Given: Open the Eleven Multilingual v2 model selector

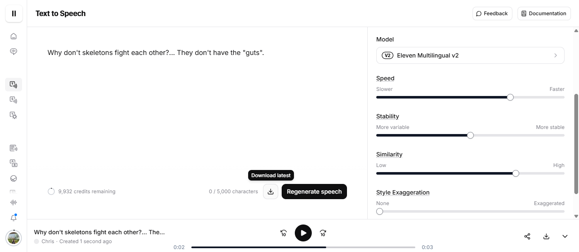Looking at the screenshot, I should coord(470,55).
